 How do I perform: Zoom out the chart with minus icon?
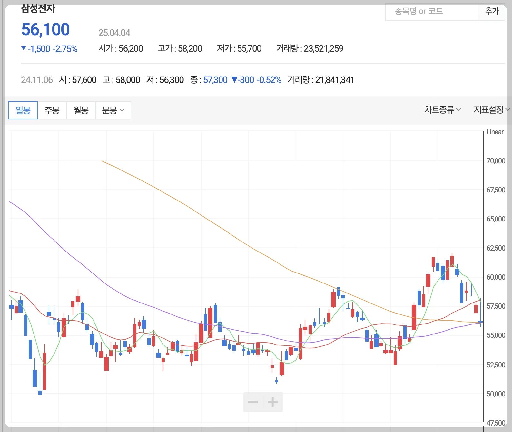[253, 402]
